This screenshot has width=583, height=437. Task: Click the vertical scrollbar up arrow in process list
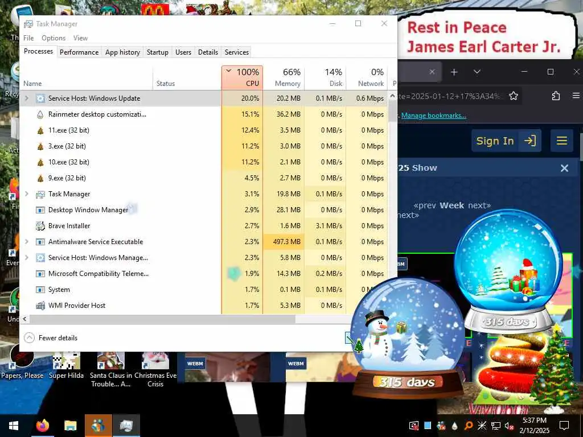[x=392, y=96]
